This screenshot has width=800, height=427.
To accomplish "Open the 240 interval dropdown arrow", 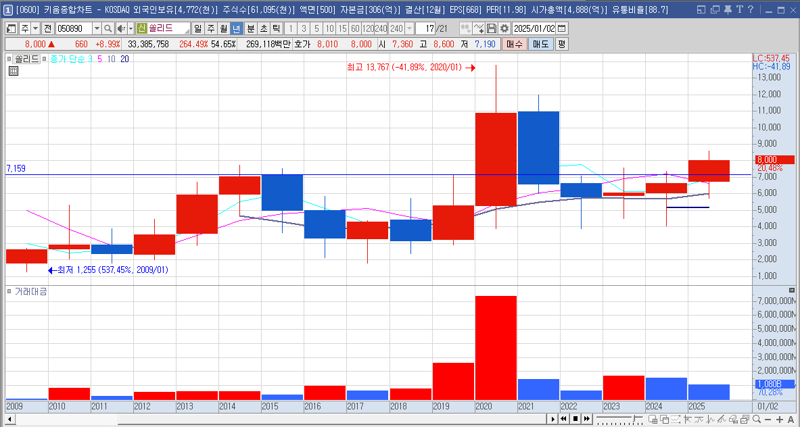I will (409, 28).
